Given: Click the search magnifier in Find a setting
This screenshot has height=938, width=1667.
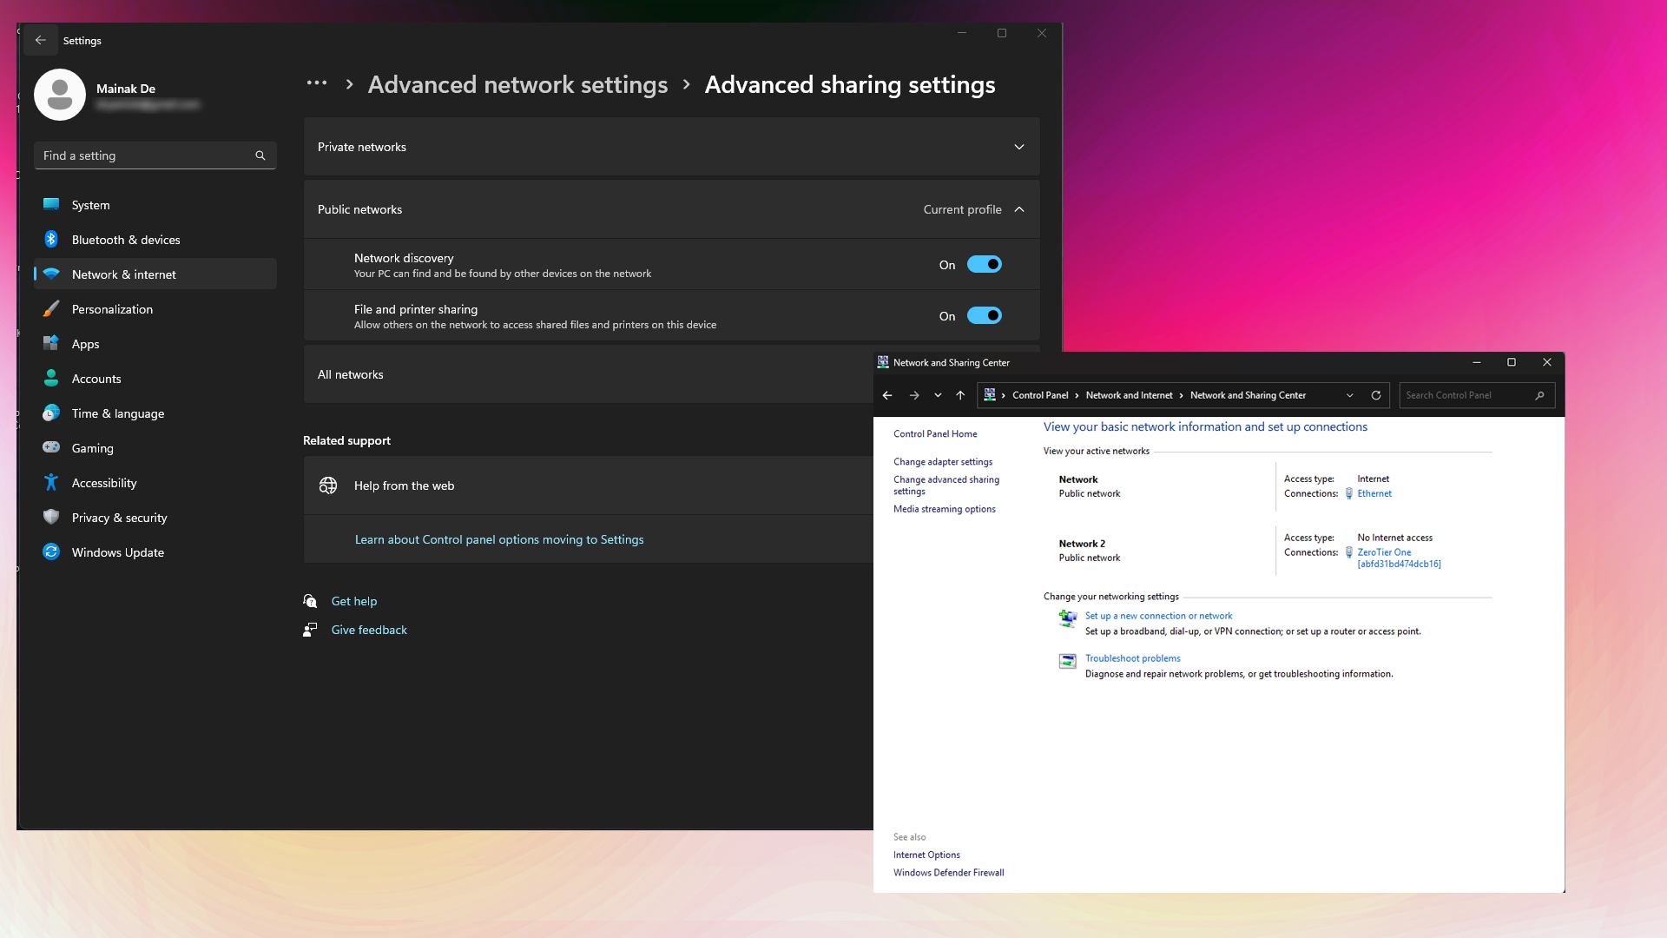Looking at the screenshot, I should pyautogui.click(x=260, y=155).
